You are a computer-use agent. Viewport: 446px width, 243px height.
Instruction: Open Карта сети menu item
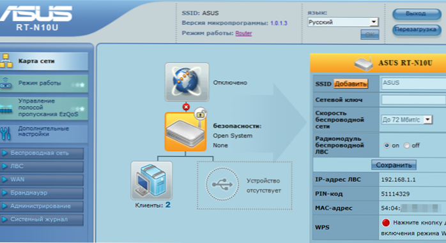pos(44,61)
